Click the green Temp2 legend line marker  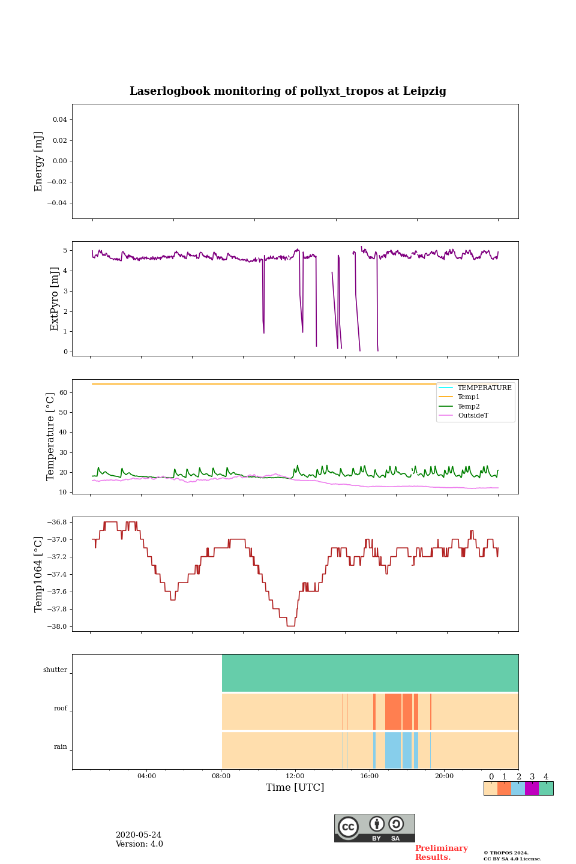point(446,406)
